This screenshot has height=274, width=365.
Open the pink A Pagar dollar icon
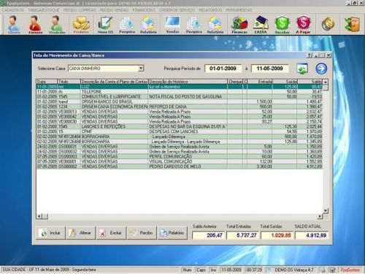point(303,24)
